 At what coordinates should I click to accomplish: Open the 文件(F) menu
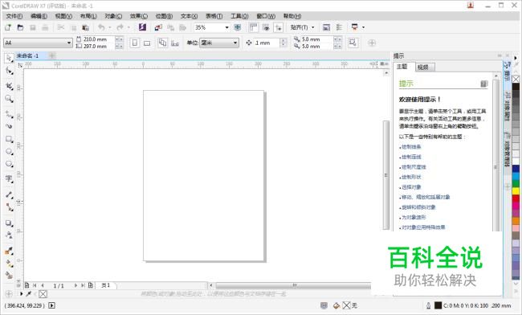coord(14,16)
